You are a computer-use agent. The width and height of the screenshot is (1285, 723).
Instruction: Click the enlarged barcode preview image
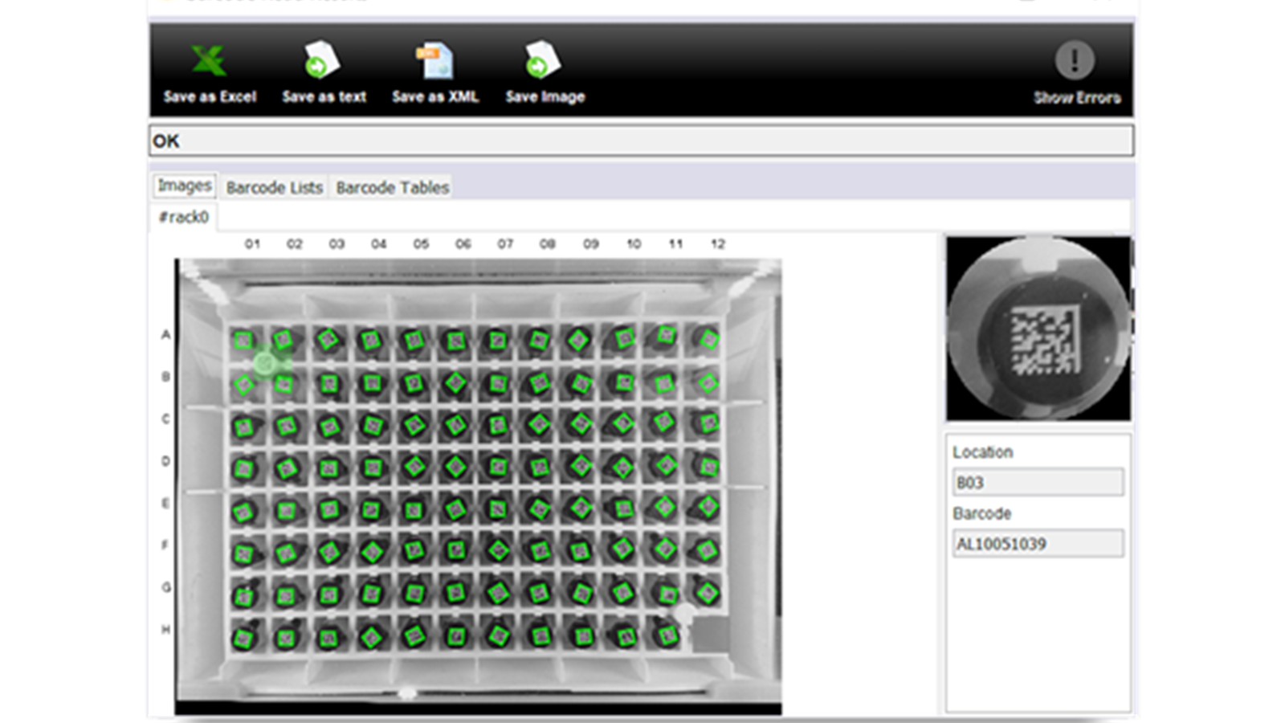pos(1037,328)
